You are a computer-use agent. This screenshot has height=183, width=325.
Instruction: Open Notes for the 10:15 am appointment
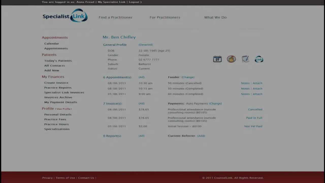click(x=245, y=89)
